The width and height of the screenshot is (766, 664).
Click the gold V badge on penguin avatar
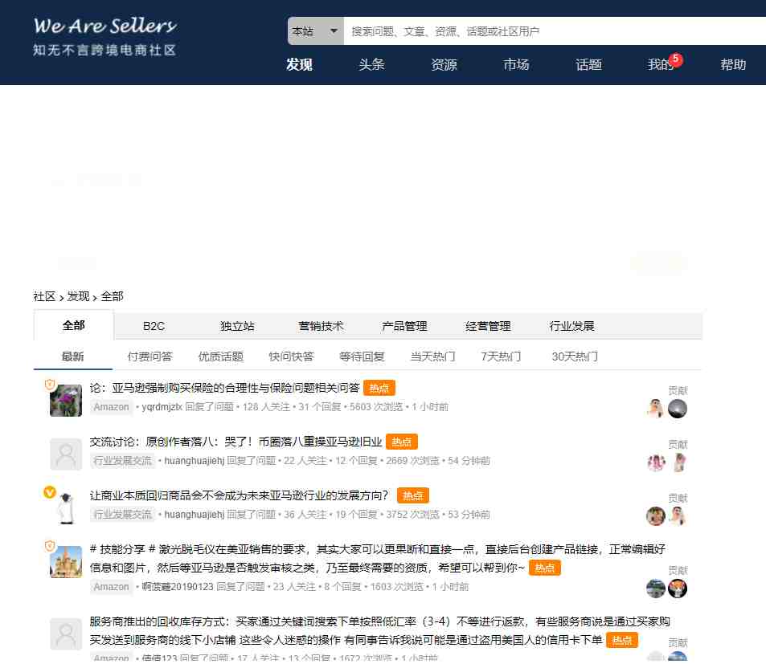point(49,492)
